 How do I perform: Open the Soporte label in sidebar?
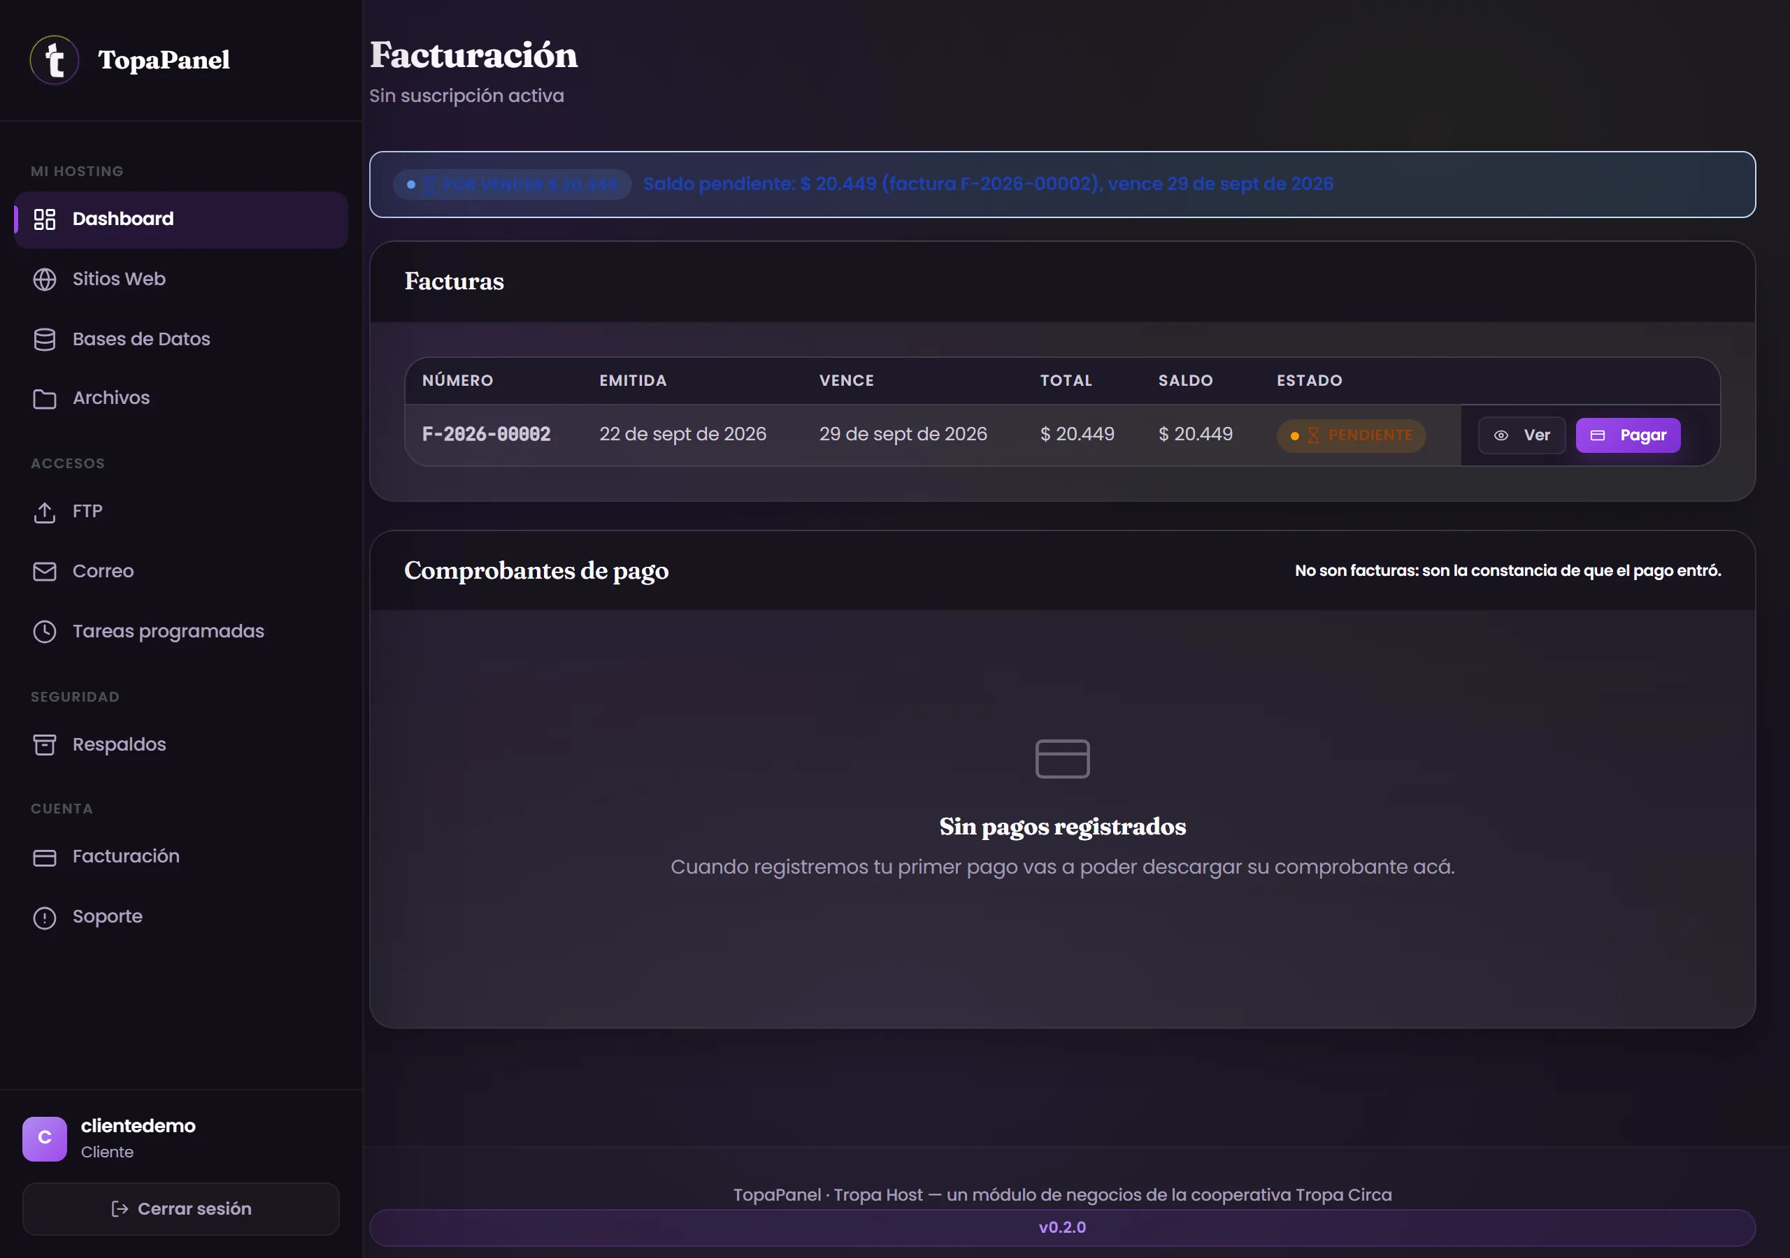pyautogui.click(x=107, y=917)
